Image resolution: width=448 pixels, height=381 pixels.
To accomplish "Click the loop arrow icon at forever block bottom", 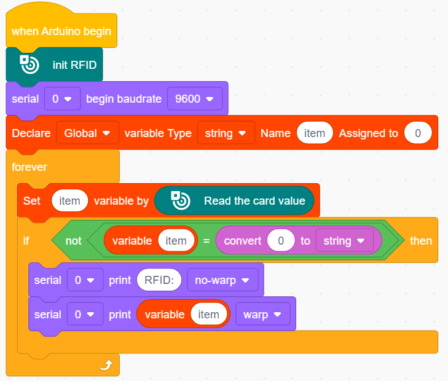I will pos(106,365).
